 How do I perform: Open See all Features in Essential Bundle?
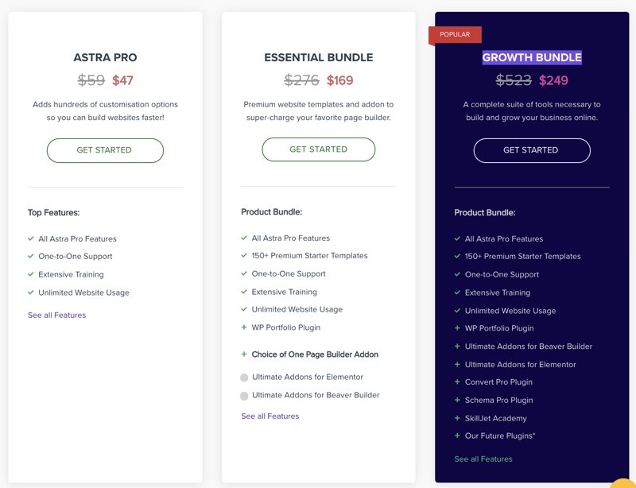pos(270,416)
